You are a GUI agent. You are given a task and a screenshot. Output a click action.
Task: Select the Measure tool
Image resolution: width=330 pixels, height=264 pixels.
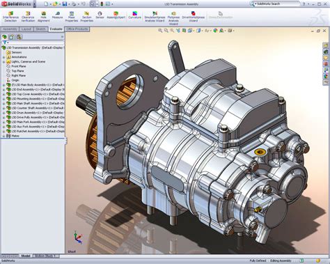[57, 15]
